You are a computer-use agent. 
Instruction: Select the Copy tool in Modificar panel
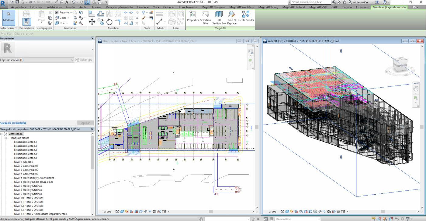point(101,22)
